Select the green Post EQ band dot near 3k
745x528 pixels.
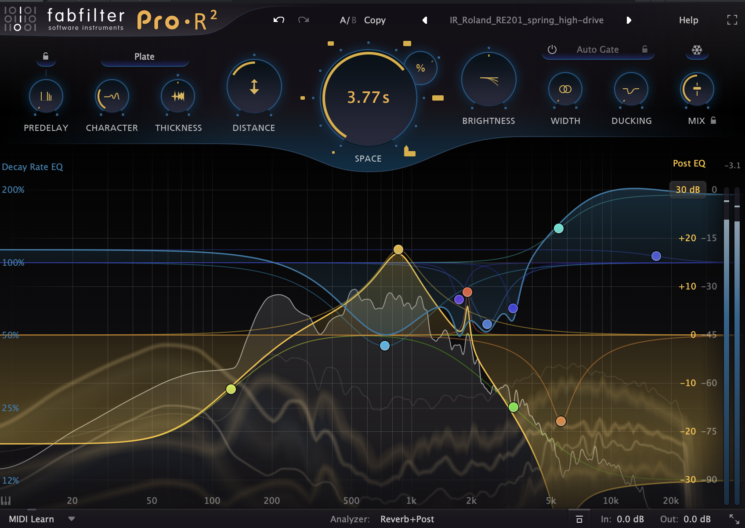514,407
